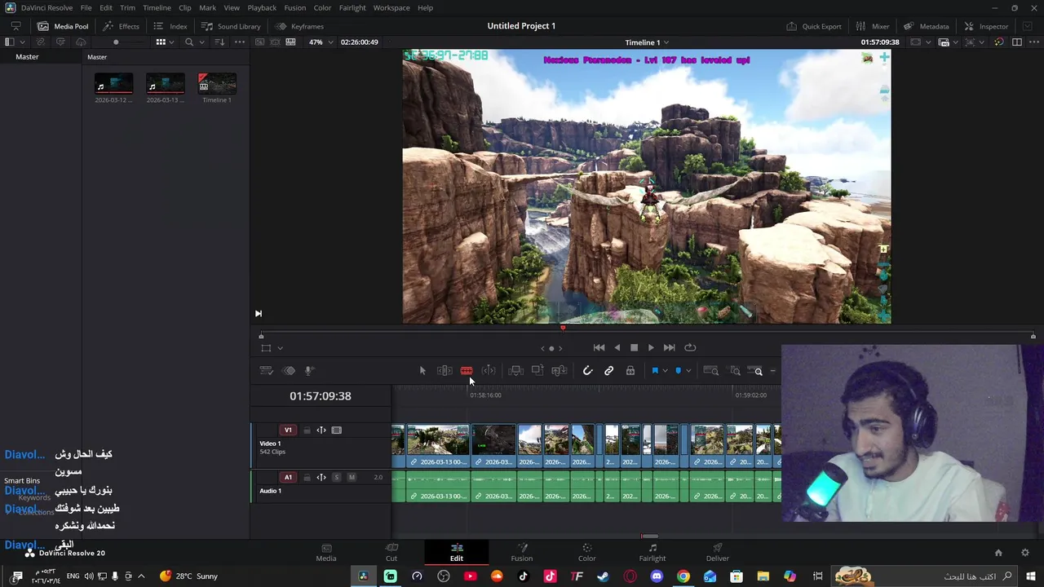Adjust media pool thumbnail size slider
This screenshot has width=1044, height=587.
(116, 42)
